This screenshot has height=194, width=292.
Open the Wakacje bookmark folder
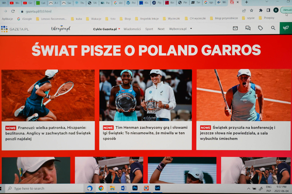click(93, 19)
